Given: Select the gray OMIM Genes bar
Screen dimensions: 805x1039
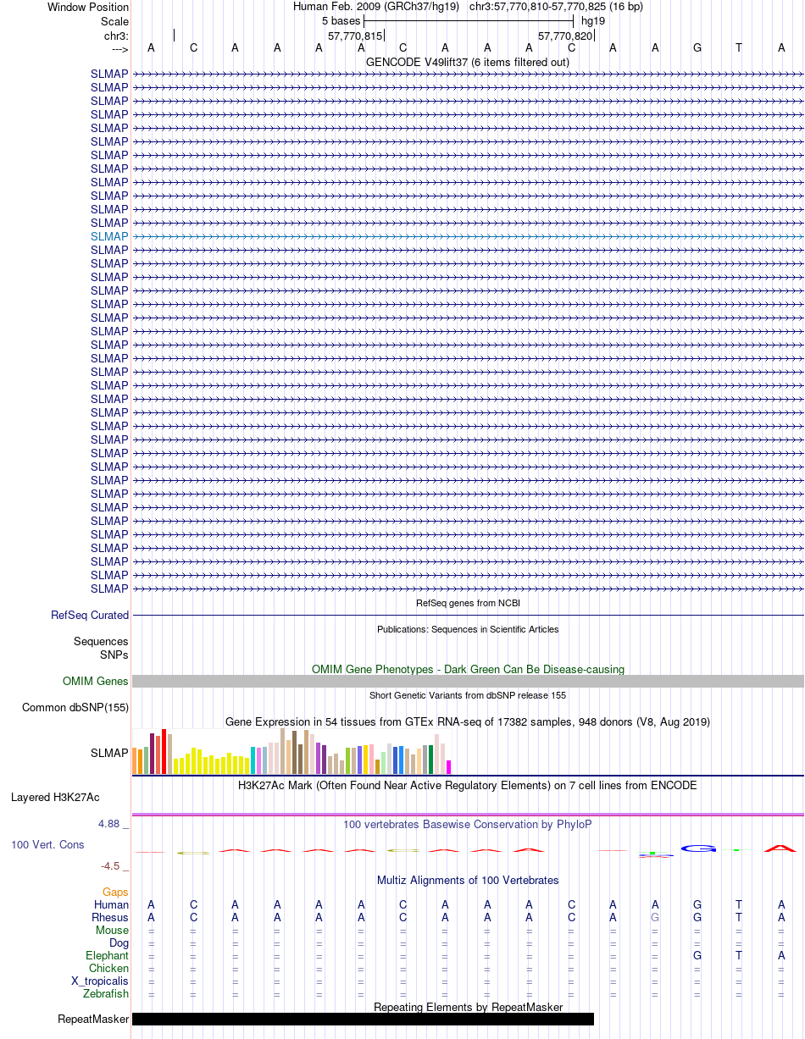Looking at the screenshot, I should tap(468, 682).
